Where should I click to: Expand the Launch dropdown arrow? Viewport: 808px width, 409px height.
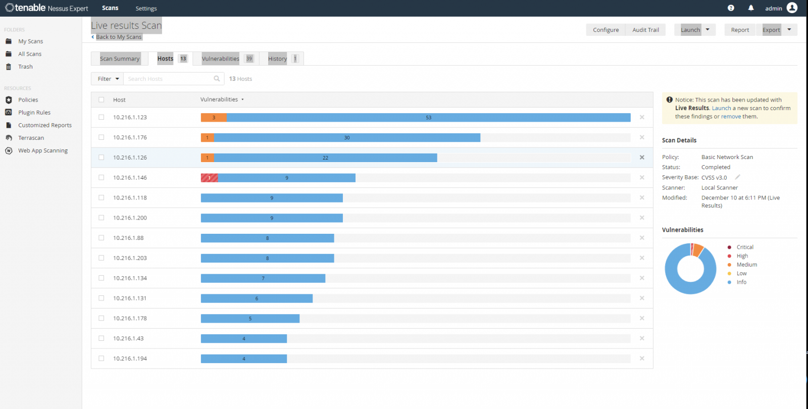tap(708, 30)
